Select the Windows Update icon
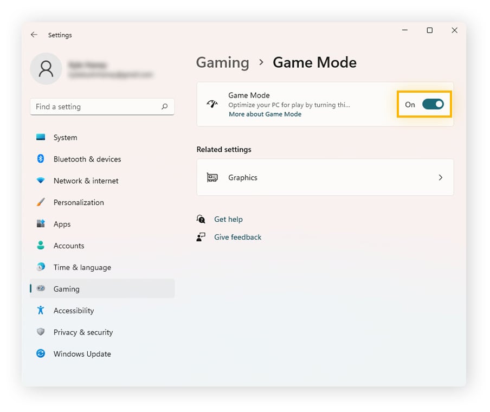The image size is (490, 412). pyautogui.click(x=41, y=354)
